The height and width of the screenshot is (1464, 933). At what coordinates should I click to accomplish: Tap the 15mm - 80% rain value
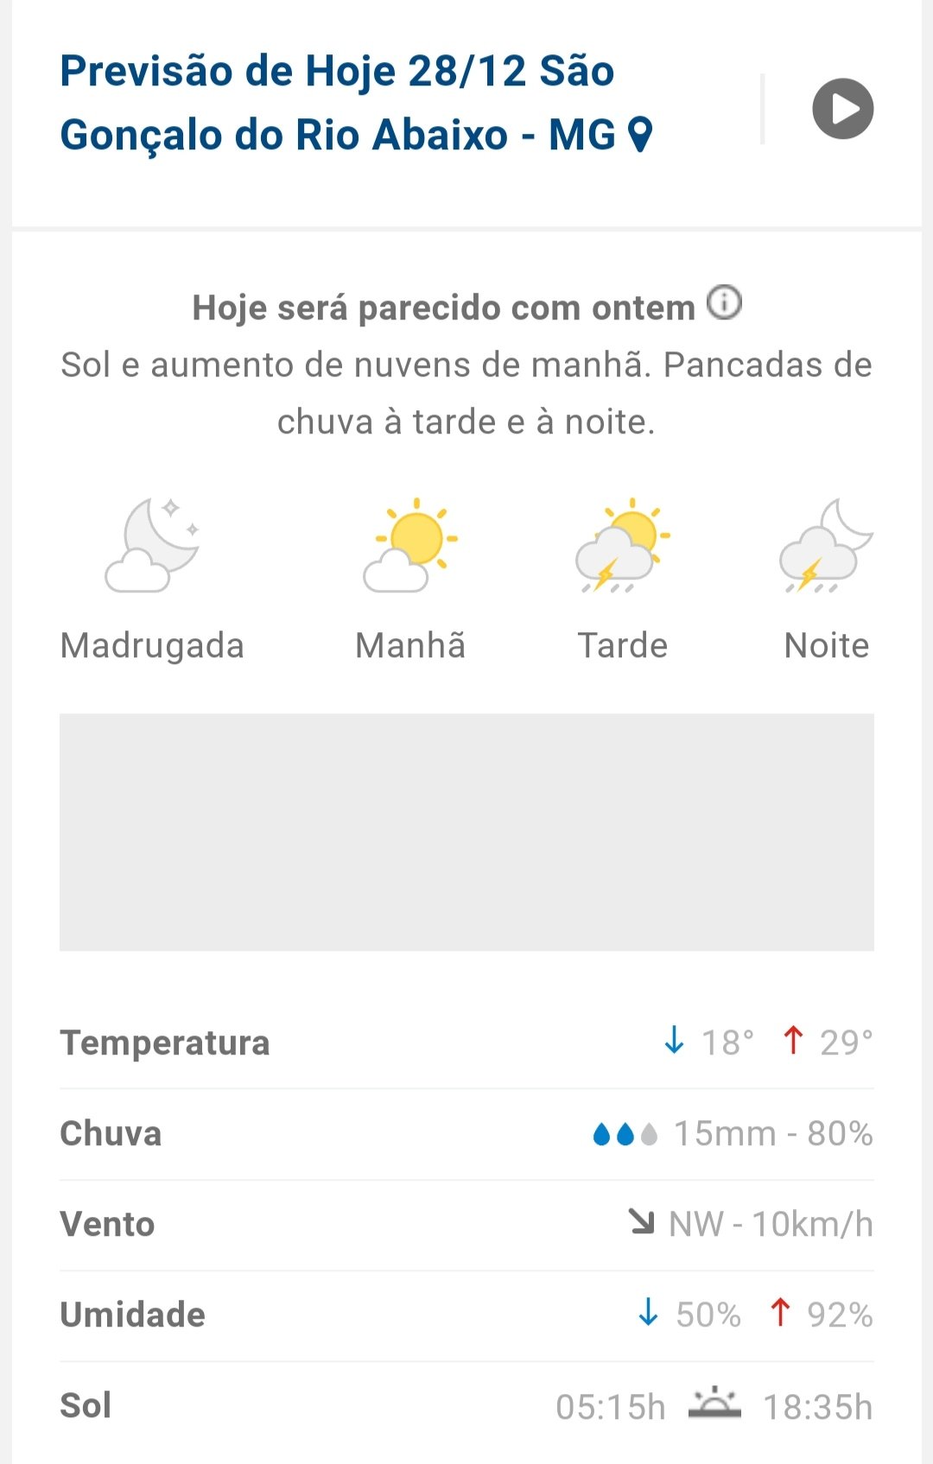tap(773, 1133)
